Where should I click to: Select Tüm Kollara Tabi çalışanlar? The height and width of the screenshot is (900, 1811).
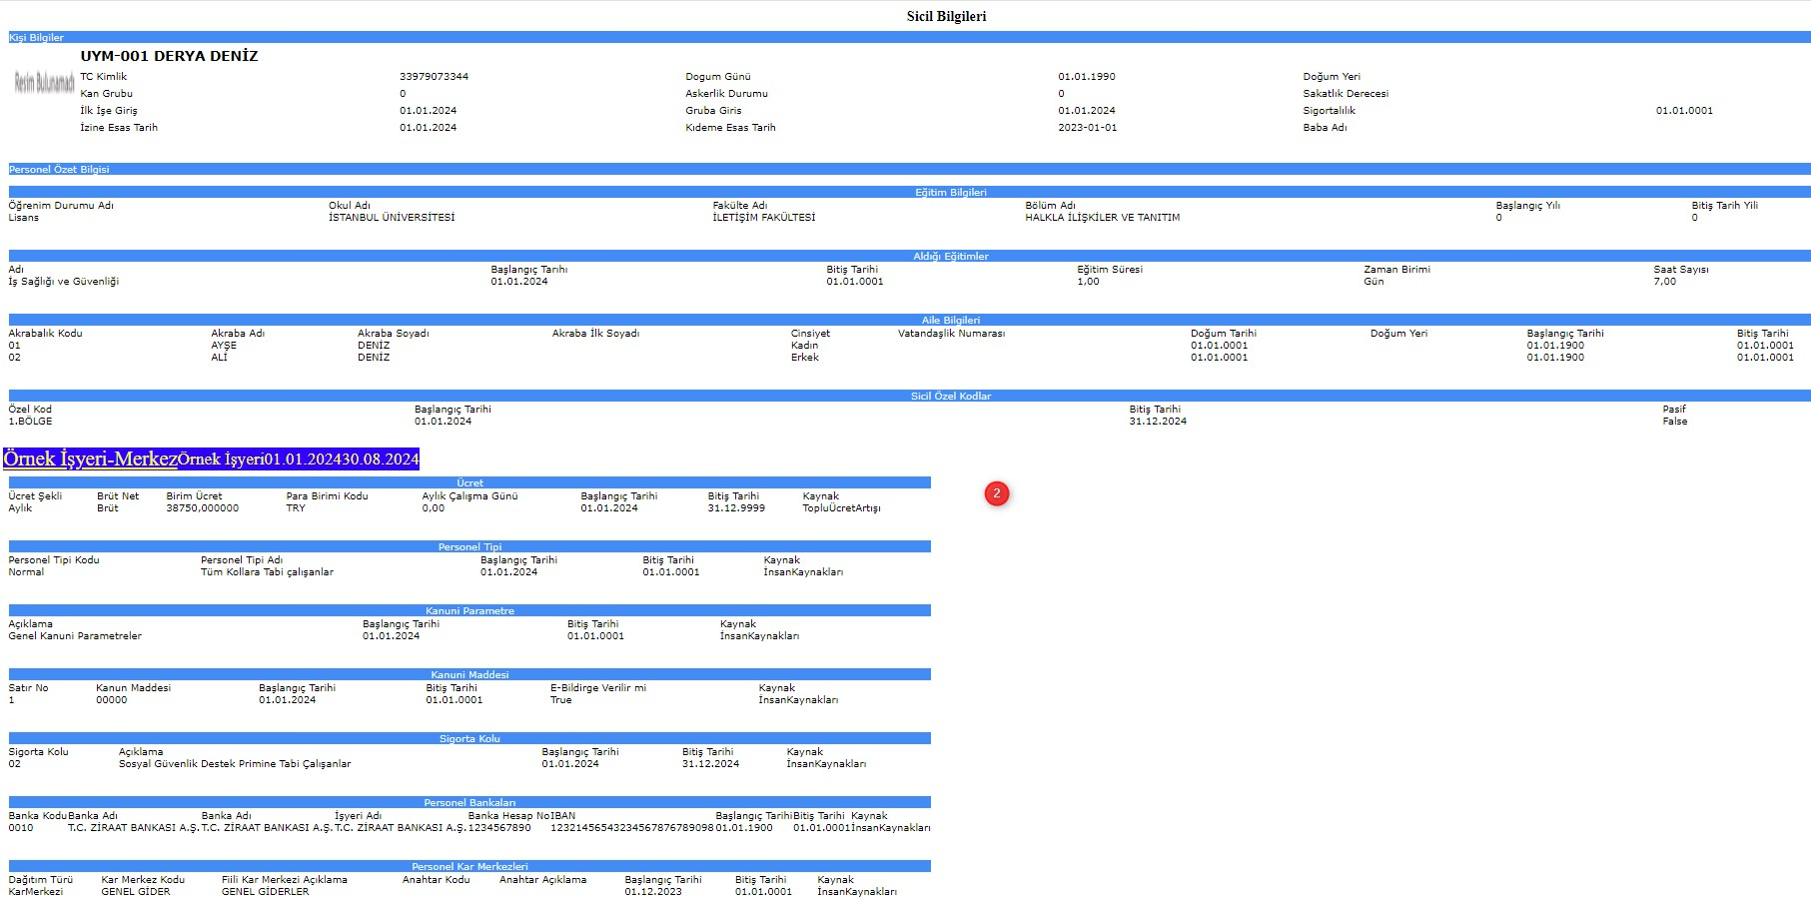click(267, 572)
